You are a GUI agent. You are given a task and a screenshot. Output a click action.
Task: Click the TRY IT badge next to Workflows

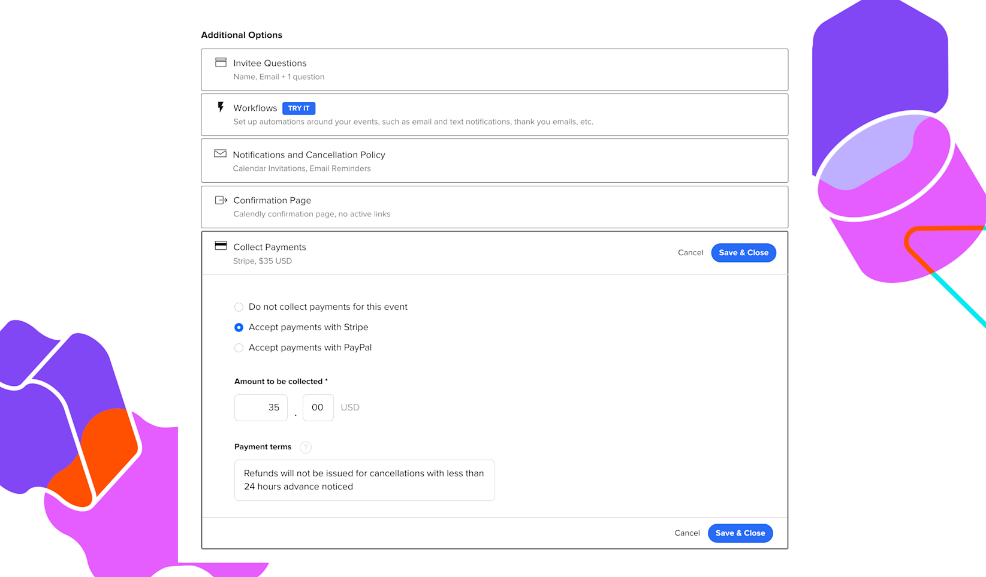click(x=298, y=108)
